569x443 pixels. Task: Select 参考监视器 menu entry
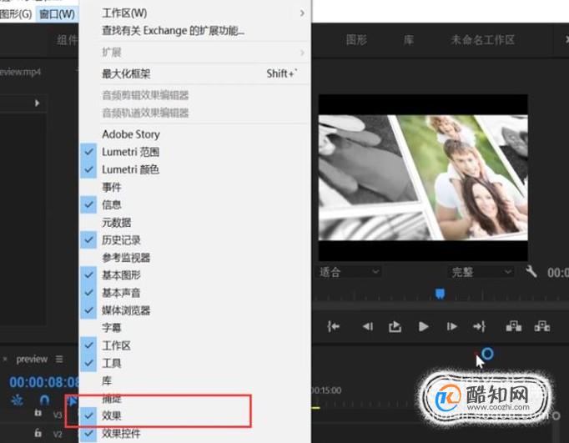coord(195,258)
